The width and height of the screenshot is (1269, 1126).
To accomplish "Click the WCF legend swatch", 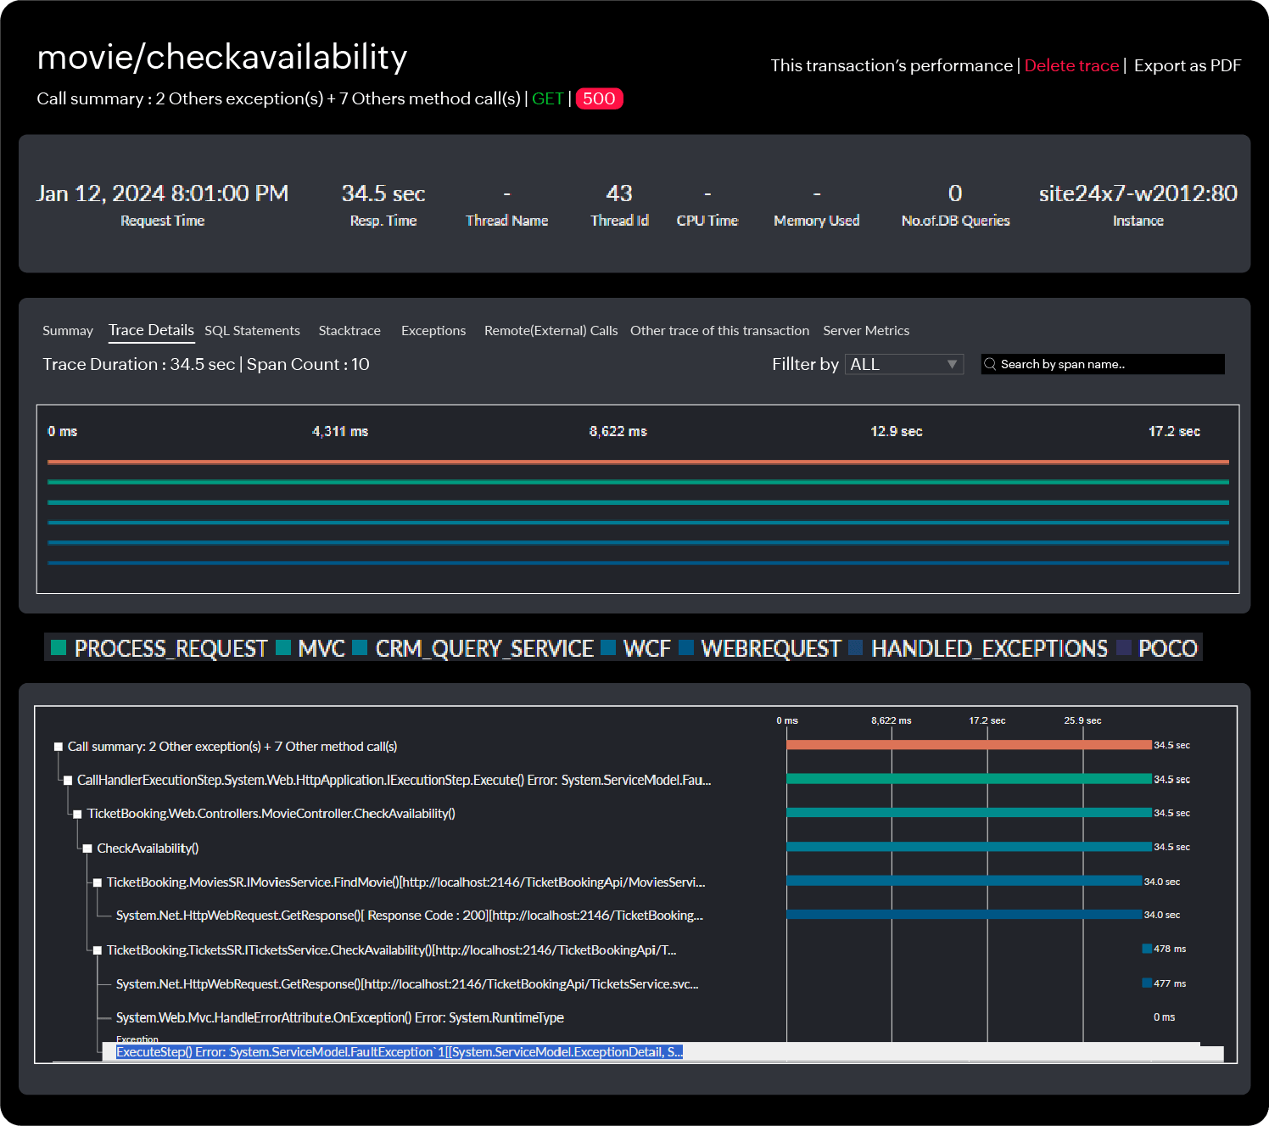I will coord(608,647).
